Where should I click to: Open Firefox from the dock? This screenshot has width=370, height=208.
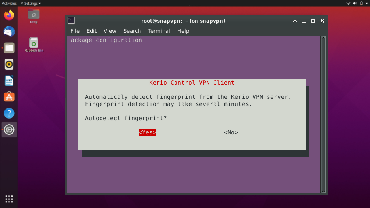(x=9, y=15)
